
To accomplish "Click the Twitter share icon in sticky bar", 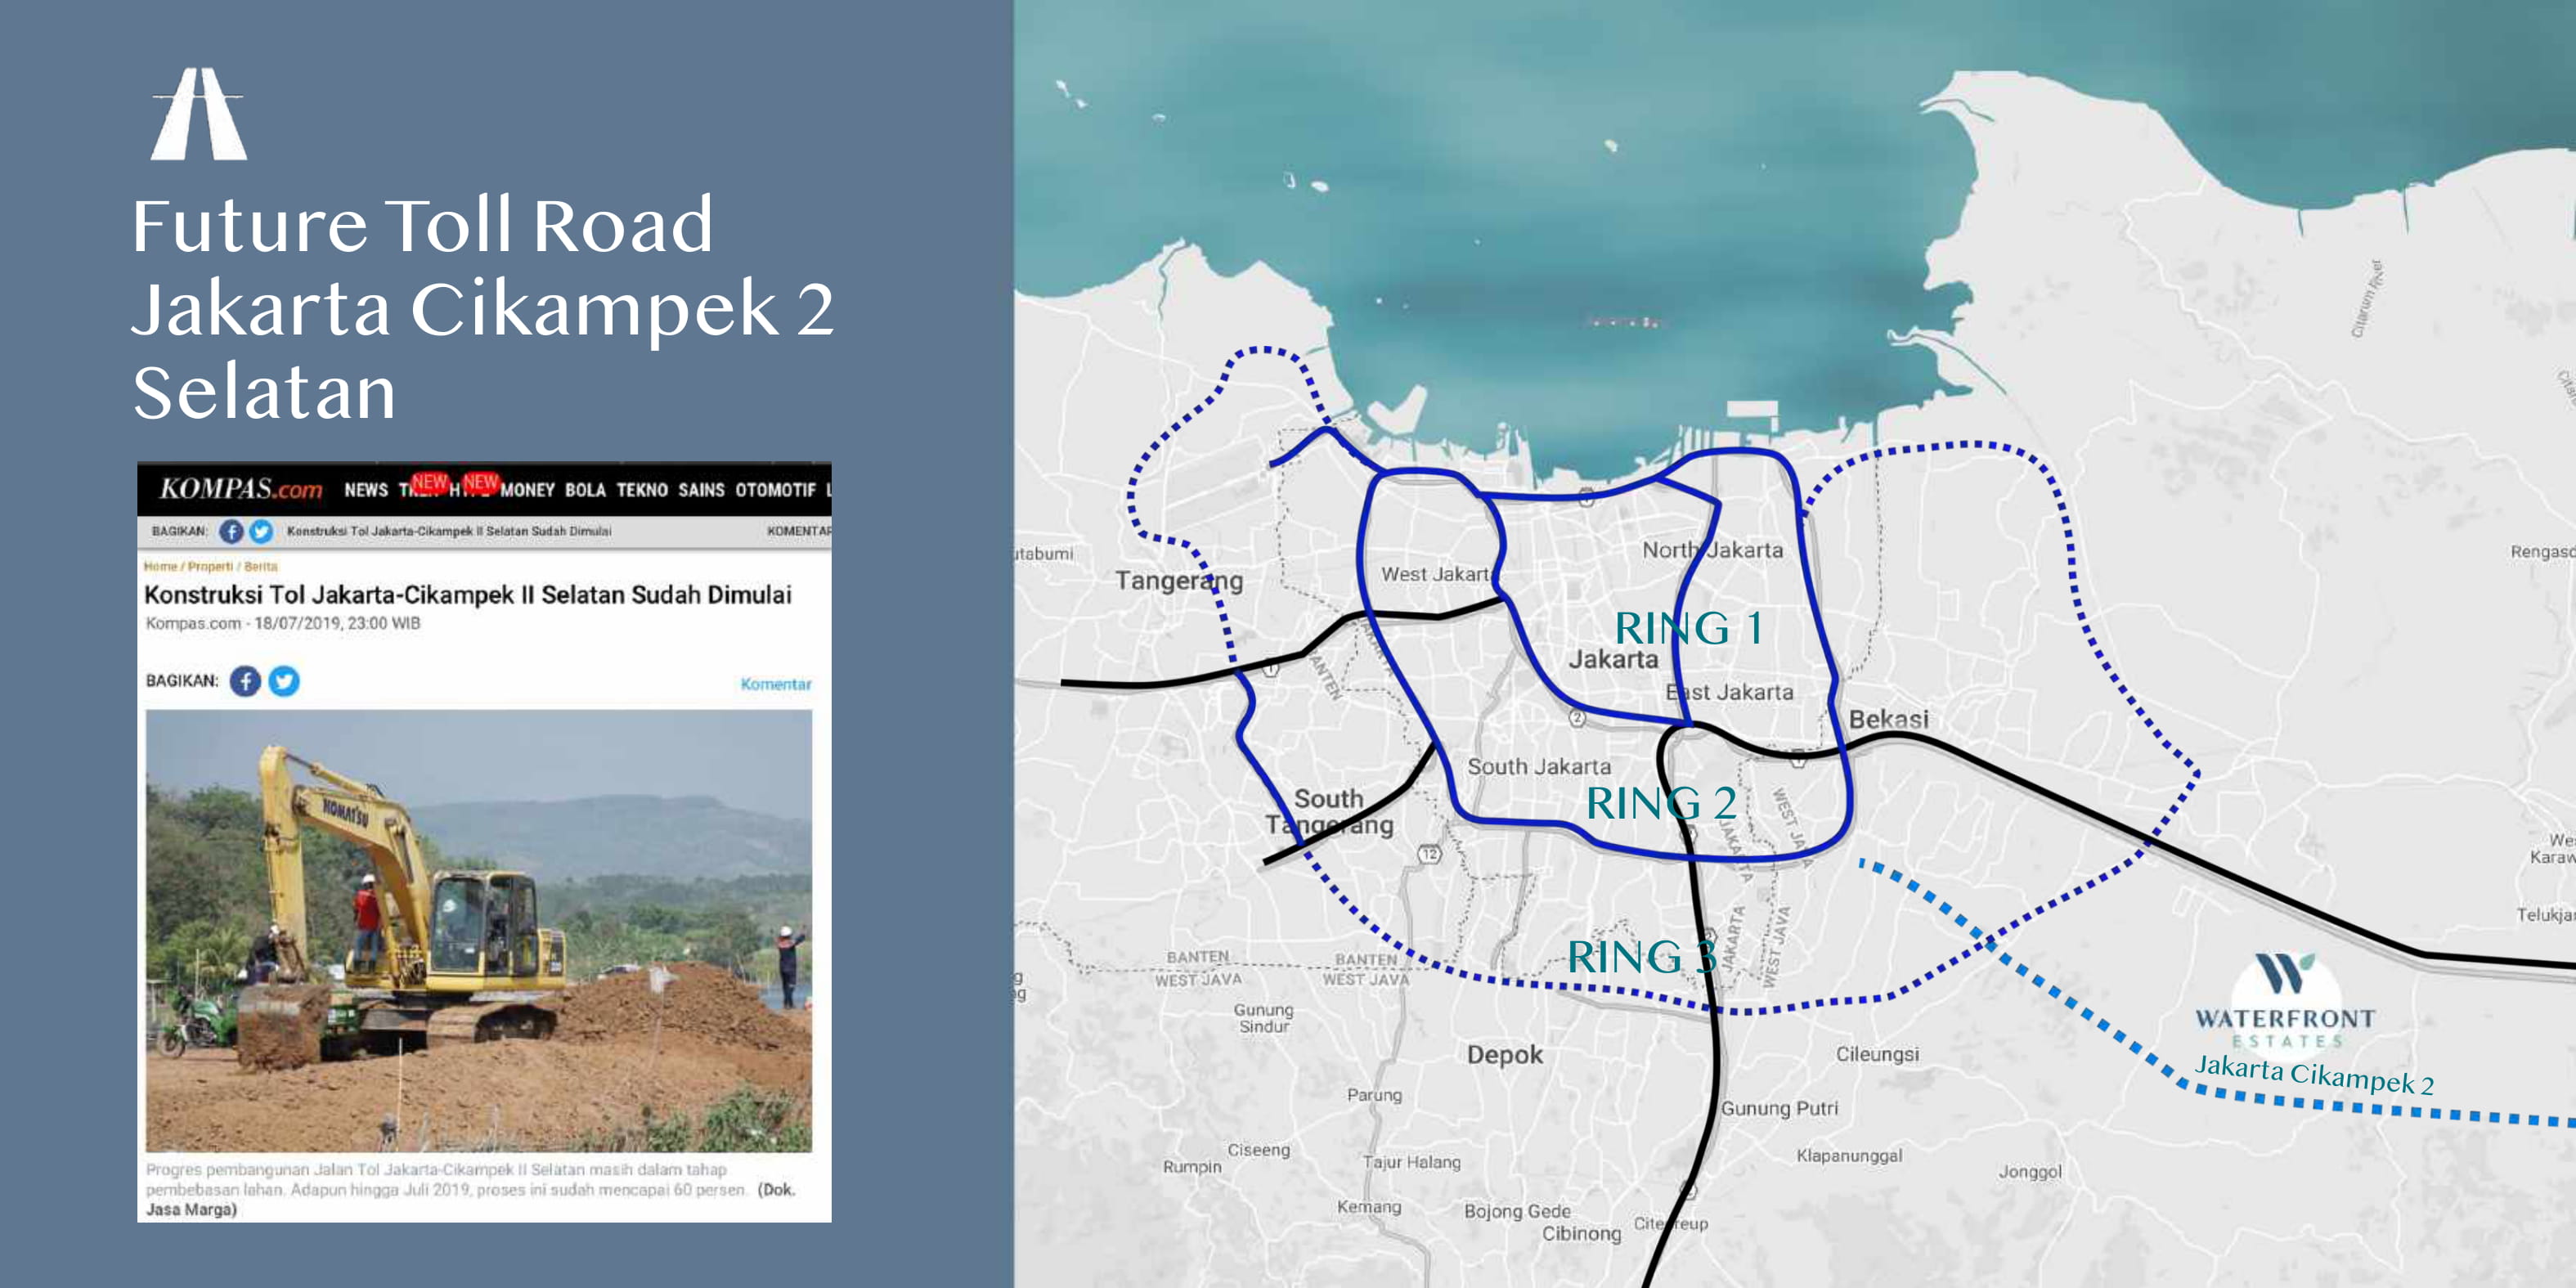I will (x=261, y=531).
